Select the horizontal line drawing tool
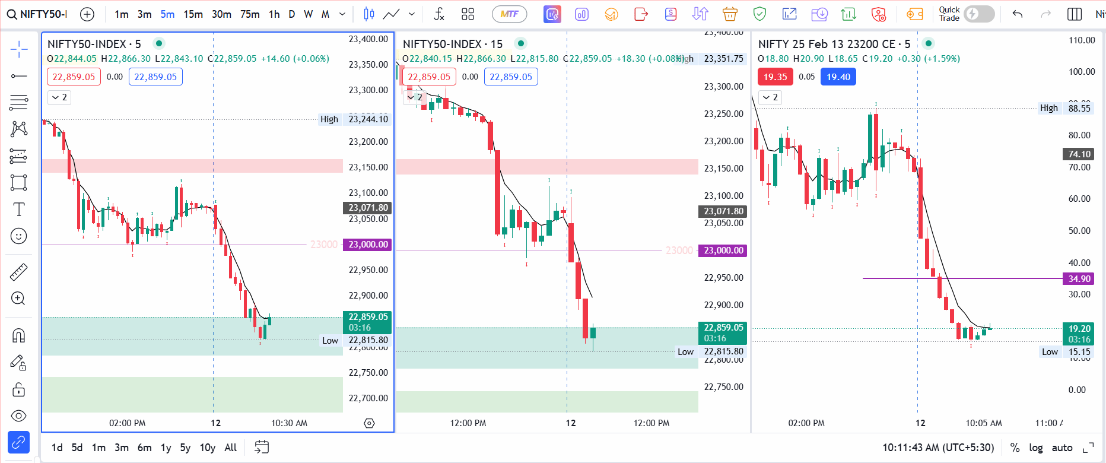 [x=18, y=76]
